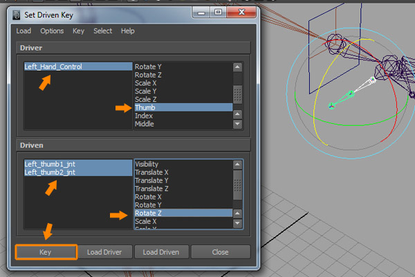Click the Driver list scroll-down arrow
This screenshot has height=277, width=415.
237,124
